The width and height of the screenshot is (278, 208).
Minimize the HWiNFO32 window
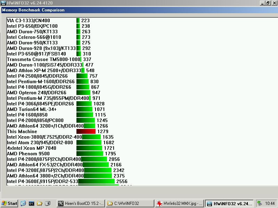click(x=263, y=3)
